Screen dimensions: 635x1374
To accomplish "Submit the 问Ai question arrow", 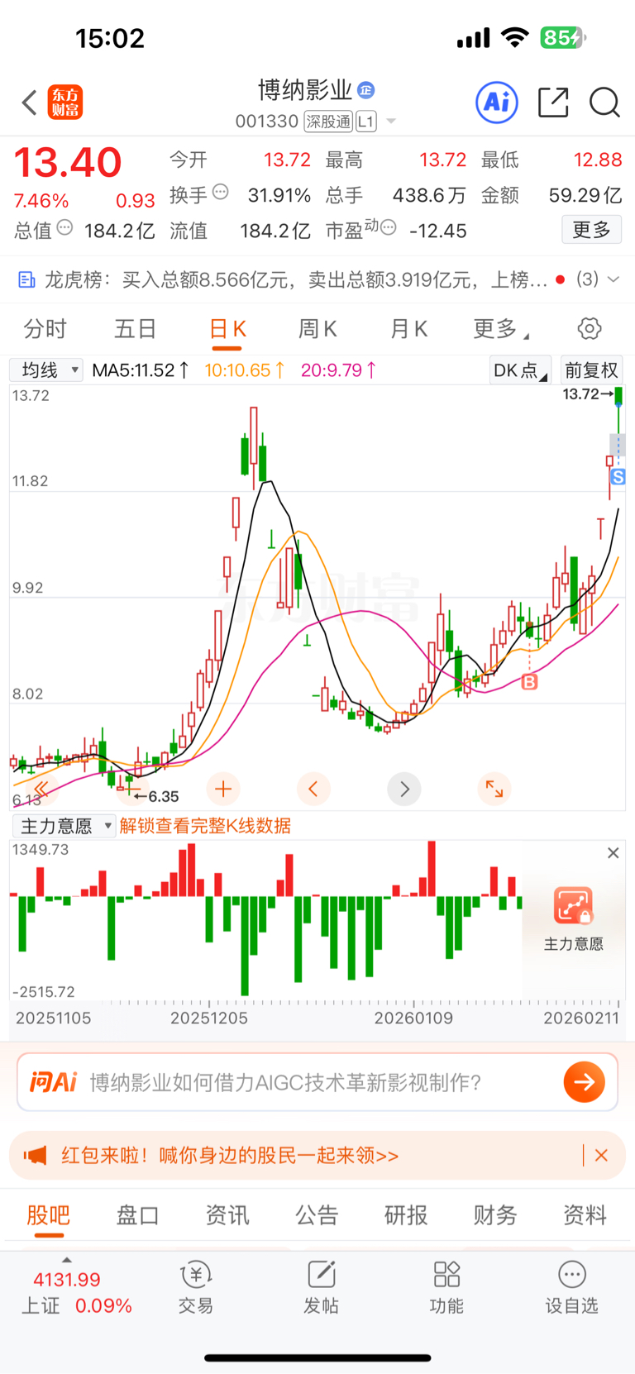I will click(584, 1082).
